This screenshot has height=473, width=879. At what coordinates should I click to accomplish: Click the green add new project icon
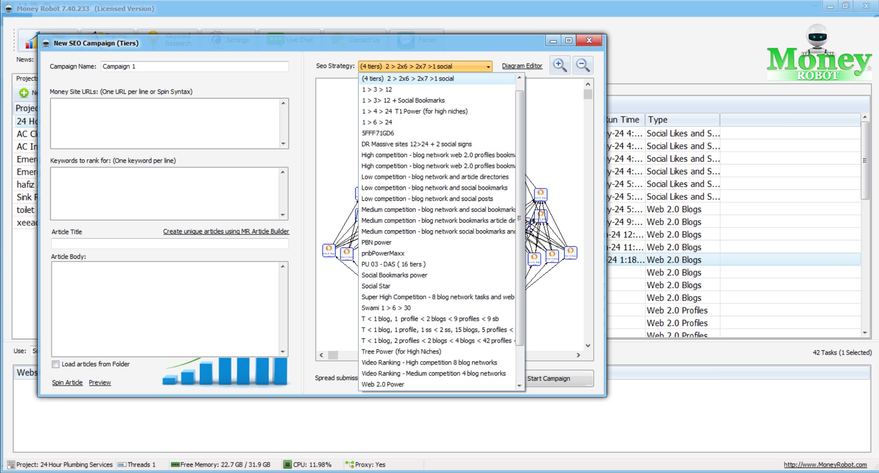[24, 93]
